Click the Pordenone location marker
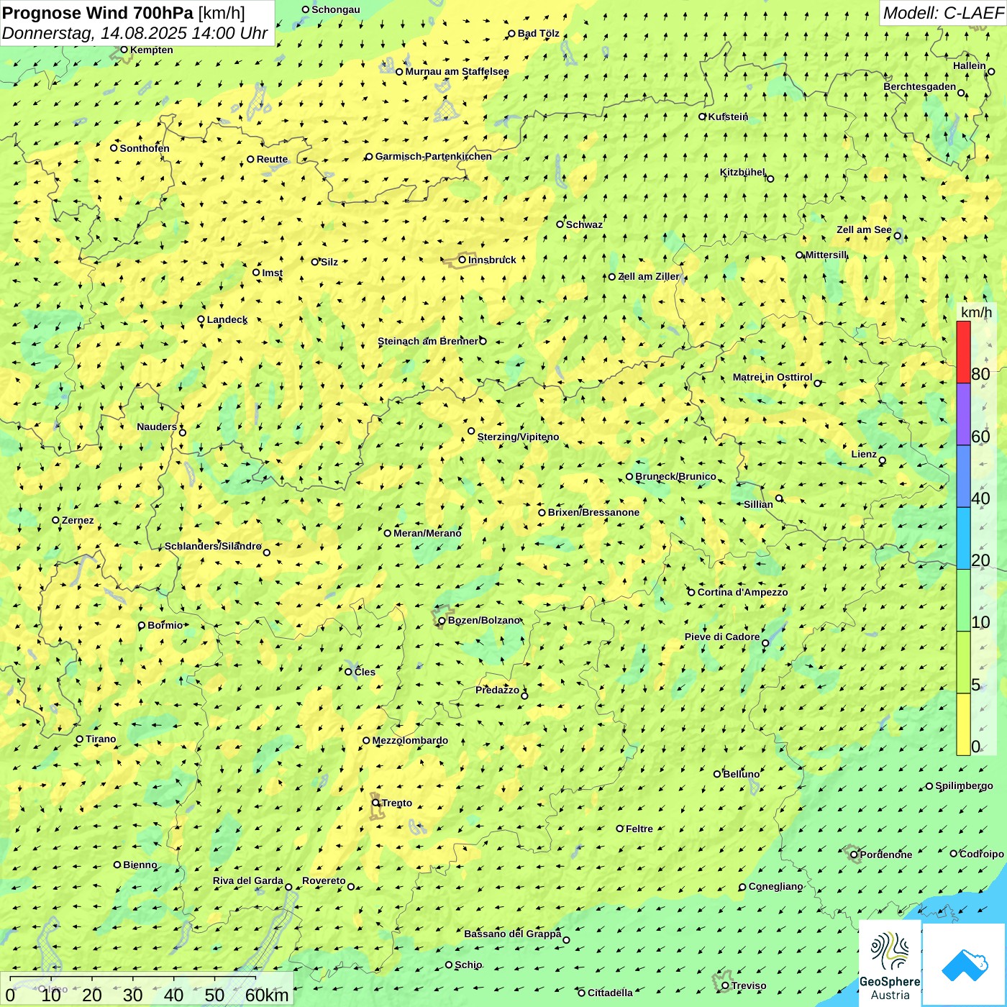 click(854, 855)
